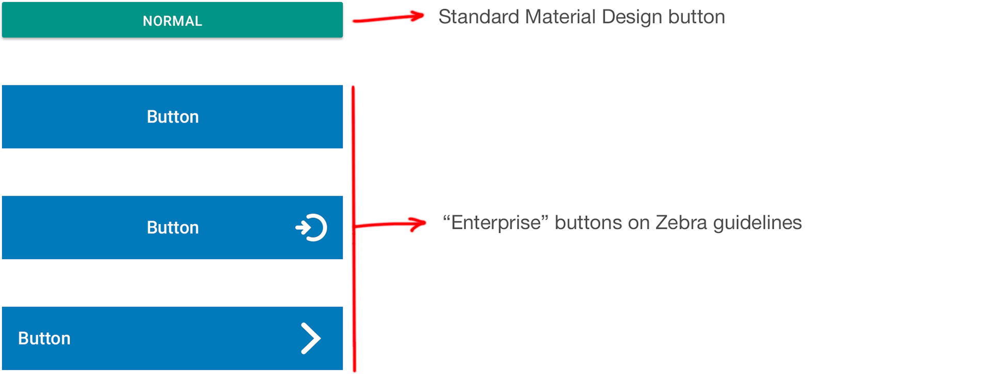Viewport: 991px width, 374px height.
Task: Select the 'Enterprise buttons on Zebra guidelines' text
Action: [622, 223]
